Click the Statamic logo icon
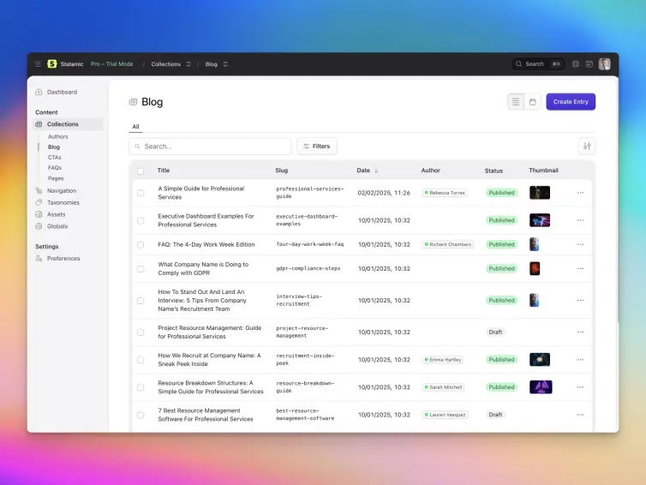646x485 pixels. pyautogui.click(x=52, y=64)
